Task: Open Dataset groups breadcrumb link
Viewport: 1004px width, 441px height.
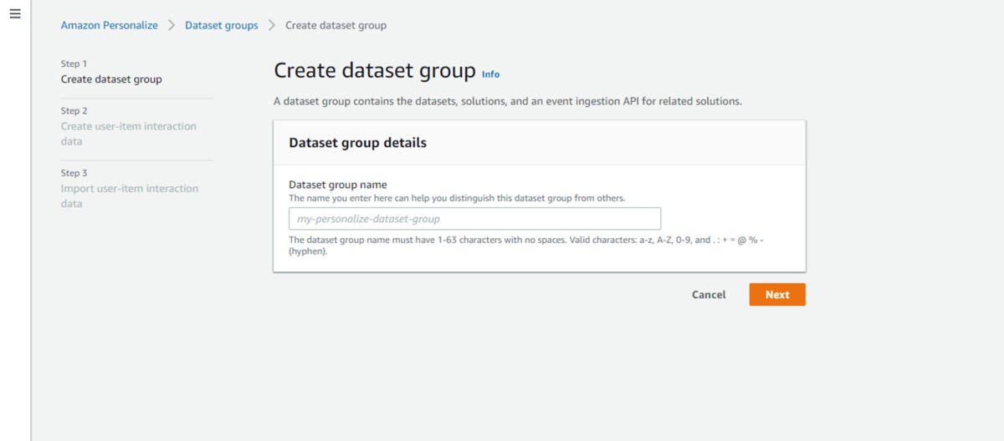Action: [222, 25]
